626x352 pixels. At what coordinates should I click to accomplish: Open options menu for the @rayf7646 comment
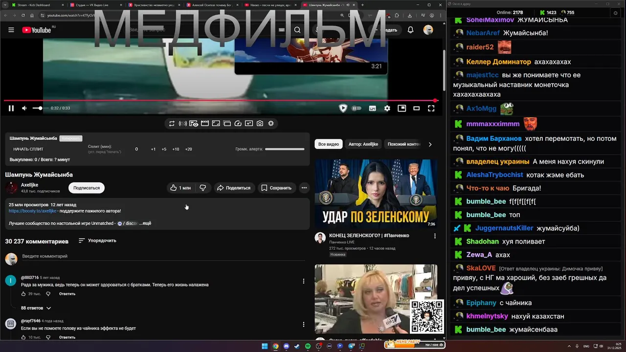click(x=304, y=325)
